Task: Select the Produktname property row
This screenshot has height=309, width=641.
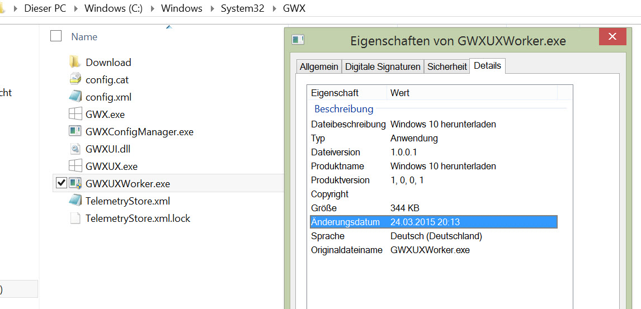Action: tap(433, 166)
